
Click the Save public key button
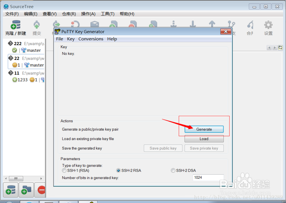coord(163,148)
